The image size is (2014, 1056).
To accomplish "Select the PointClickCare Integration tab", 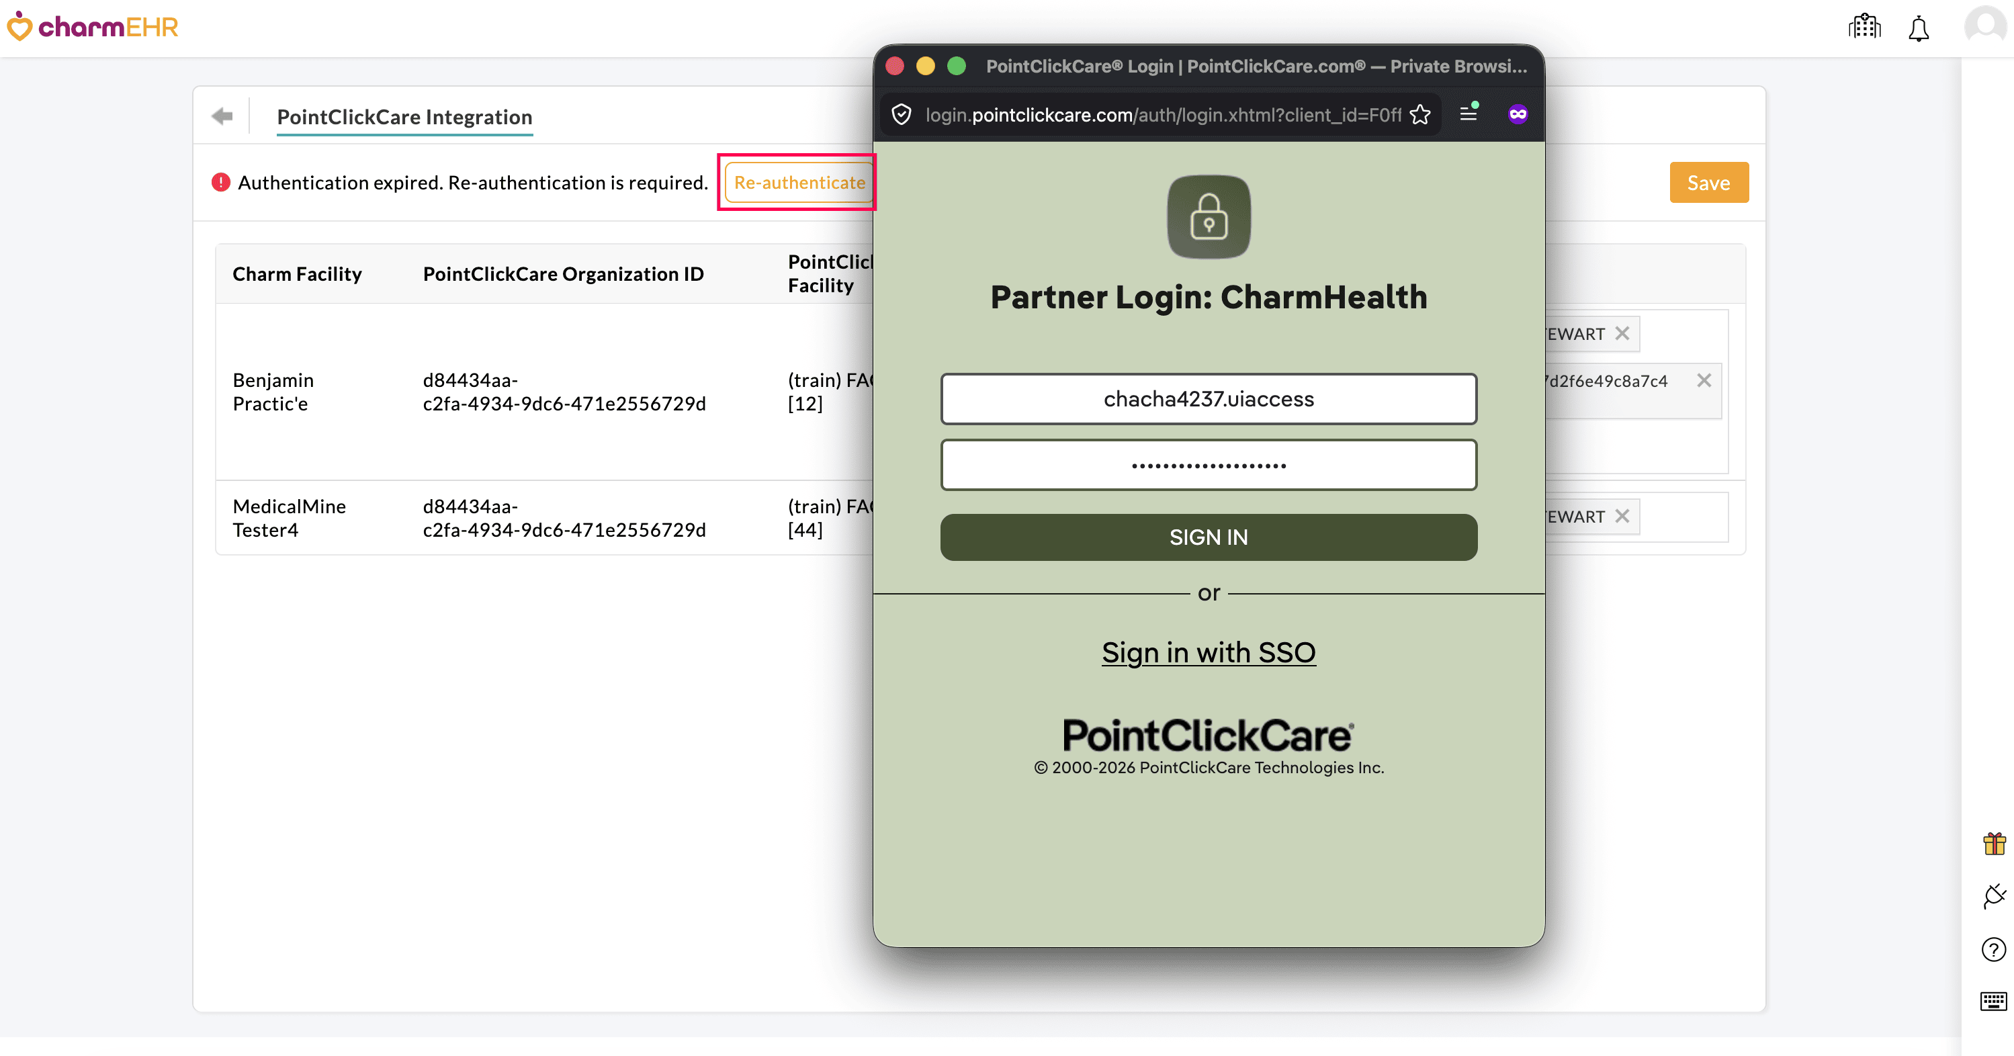I will tap(405, 118).
